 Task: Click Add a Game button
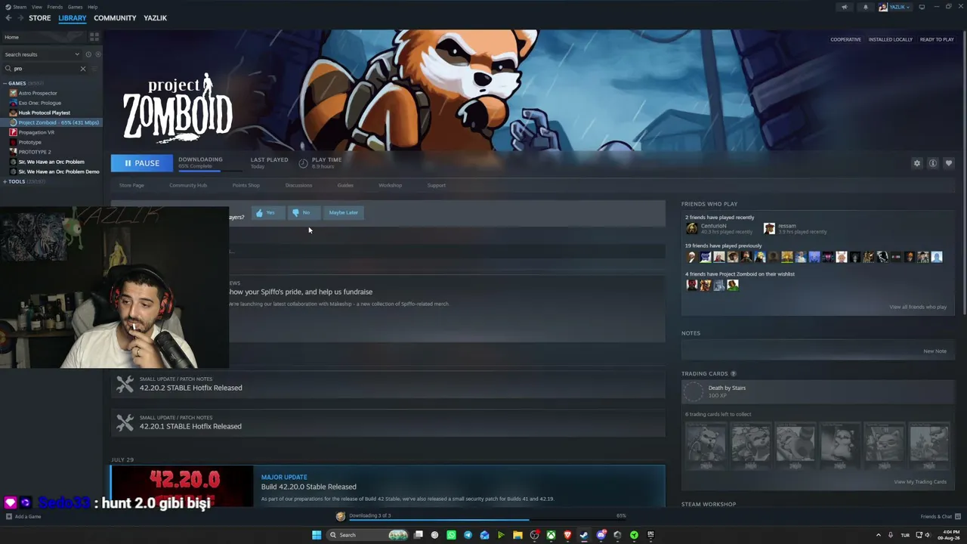[23, 517]
